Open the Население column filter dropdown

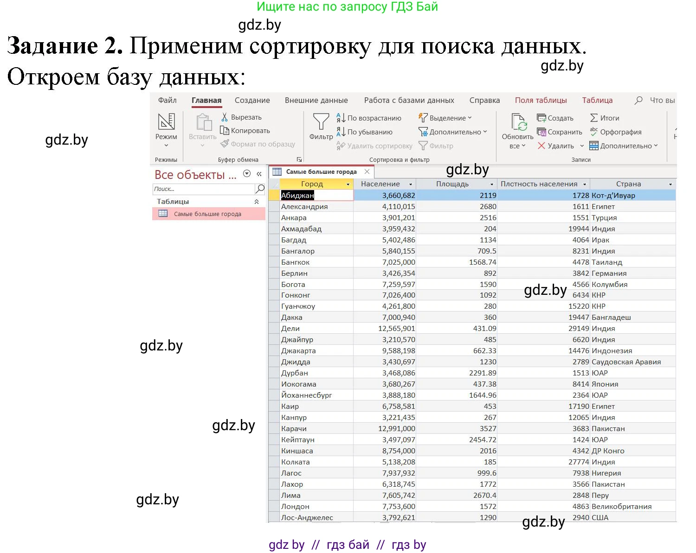pos(410,184)
